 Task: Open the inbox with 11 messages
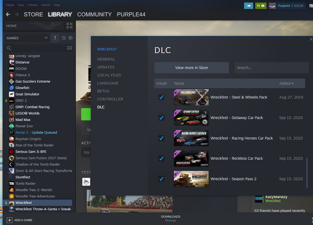tap(261, 6)
